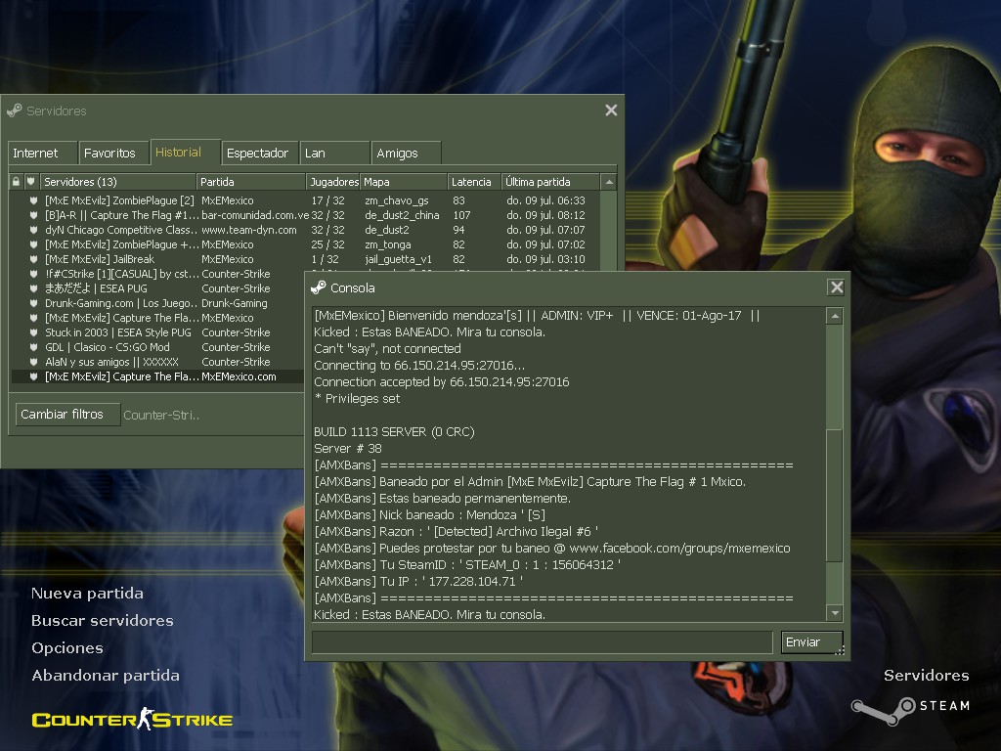
Task: Switch to the Lan tab
Action: click(334, 154)
